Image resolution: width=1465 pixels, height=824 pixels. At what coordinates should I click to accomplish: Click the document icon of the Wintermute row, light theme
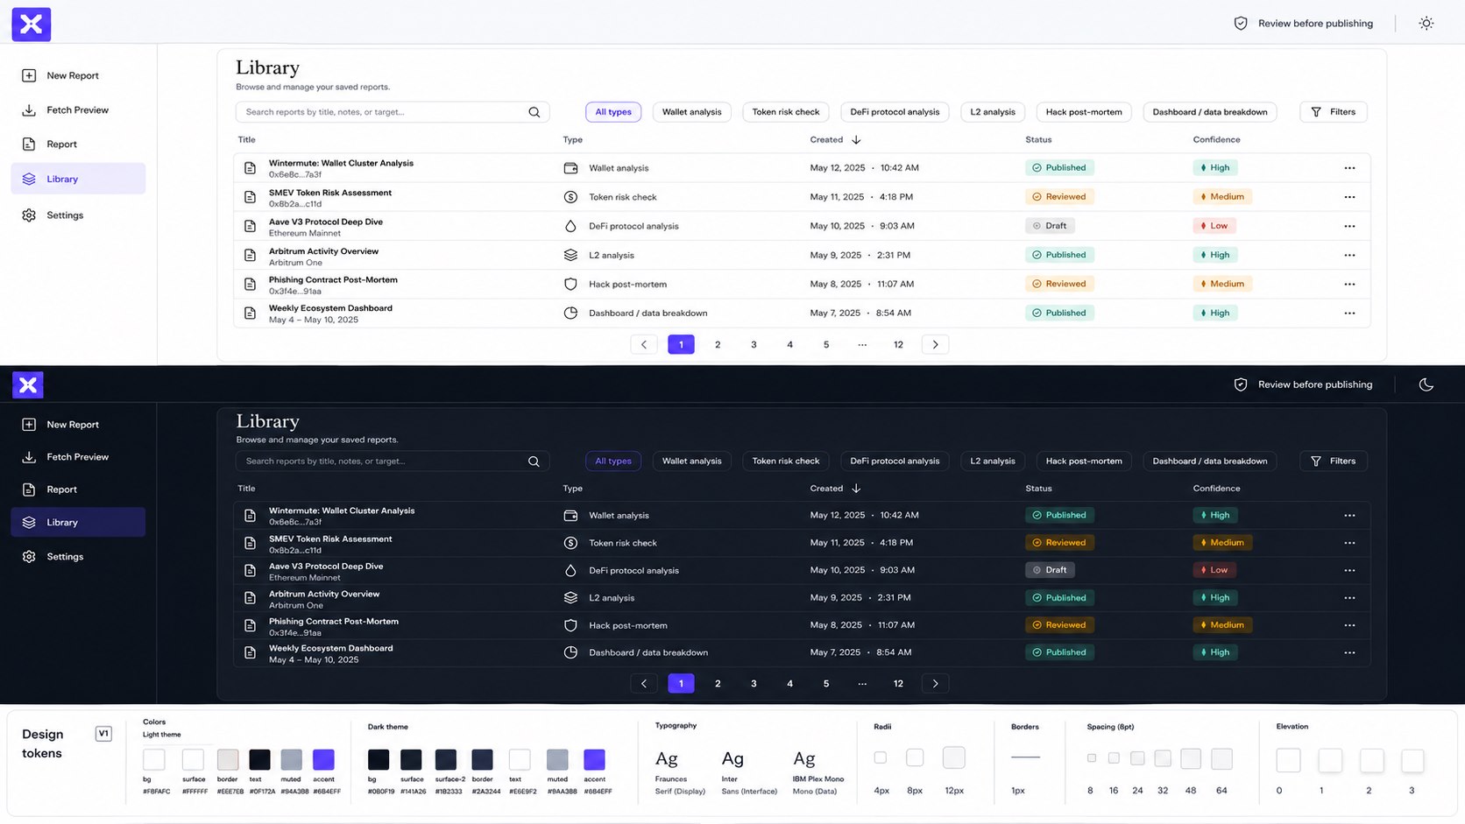250,168
